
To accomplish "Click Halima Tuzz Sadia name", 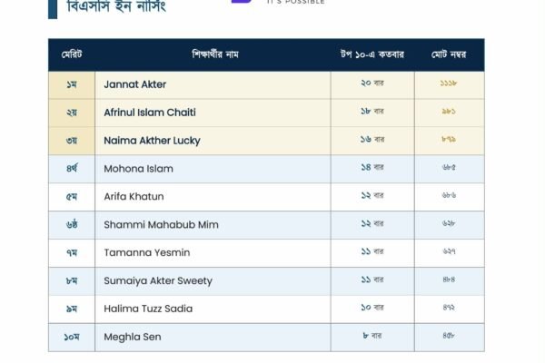I will (x=148, y=309).
